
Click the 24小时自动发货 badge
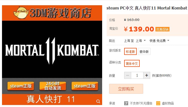[x=53, y=86]
